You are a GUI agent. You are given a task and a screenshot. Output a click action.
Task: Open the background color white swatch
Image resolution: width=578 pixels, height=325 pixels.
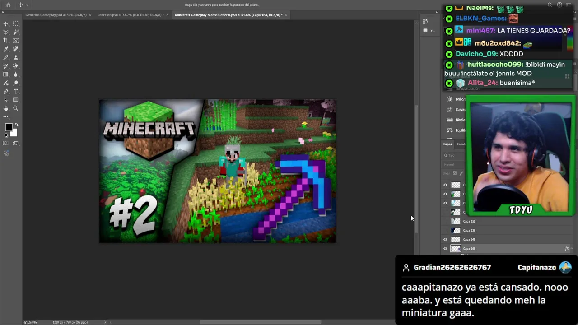(14, 133)
